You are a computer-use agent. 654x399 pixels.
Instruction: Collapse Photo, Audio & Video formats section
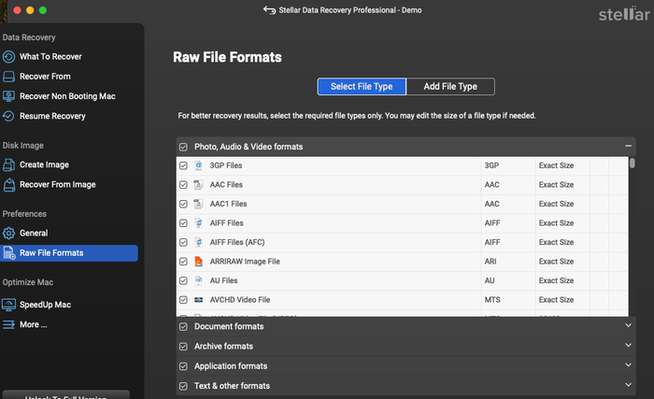(x=628, y=146)
